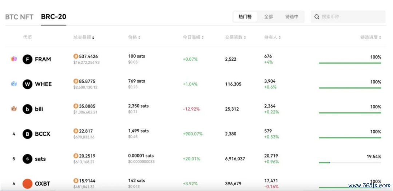Click the 100 sats price for FRAM
This screenshot has height=191, width=393.
point(136,56)
